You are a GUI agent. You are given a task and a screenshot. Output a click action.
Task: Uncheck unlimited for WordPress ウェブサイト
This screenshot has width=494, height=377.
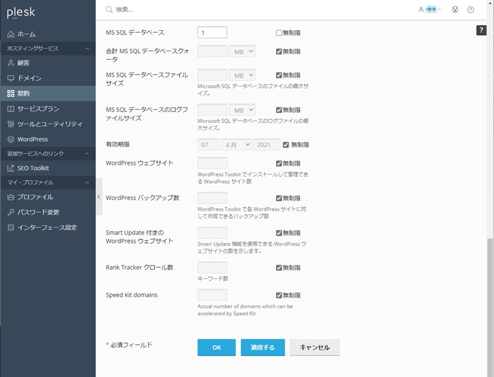tap(279, 164)
